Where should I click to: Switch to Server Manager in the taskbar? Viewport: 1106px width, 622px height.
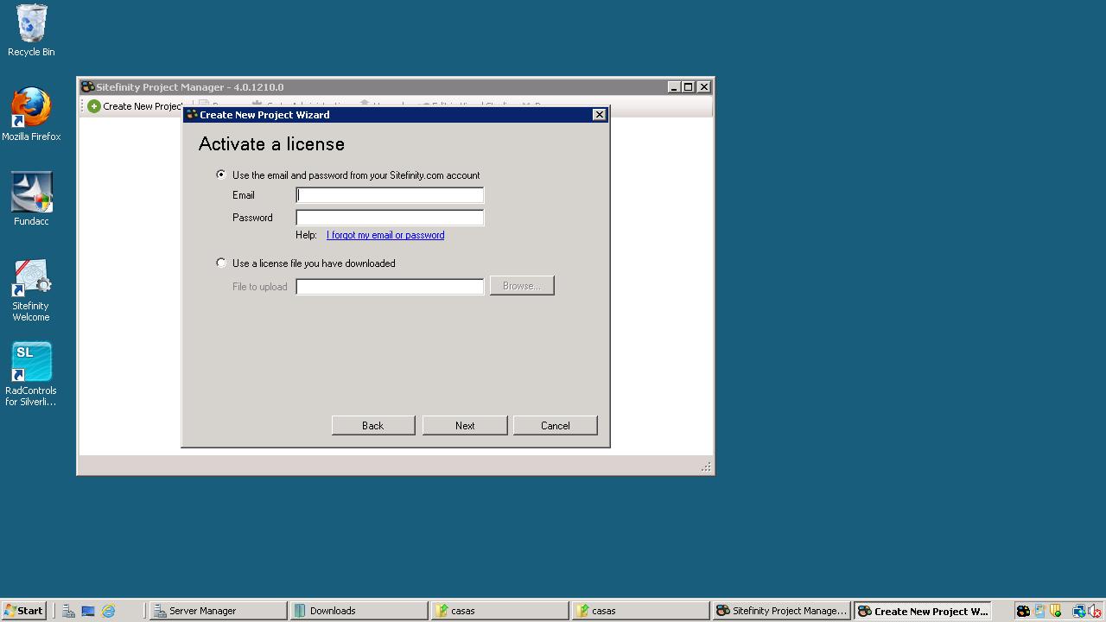pyautogui.click(x=218, y=611)
